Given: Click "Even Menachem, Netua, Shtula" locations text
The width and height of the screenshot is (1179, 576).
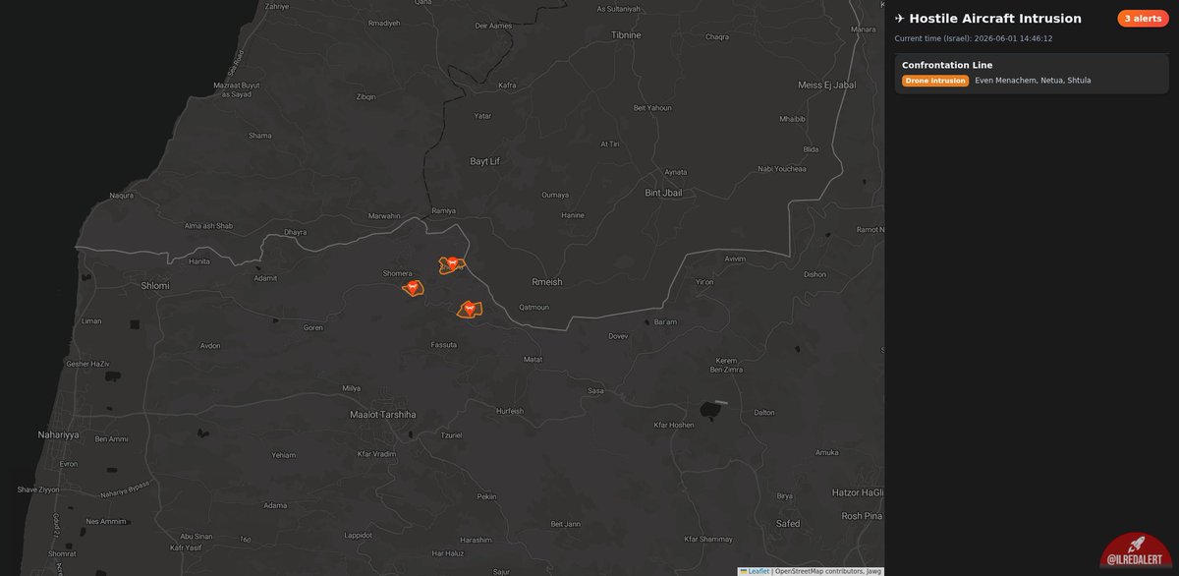Looking at the screenshot, I should (1033, 81).
